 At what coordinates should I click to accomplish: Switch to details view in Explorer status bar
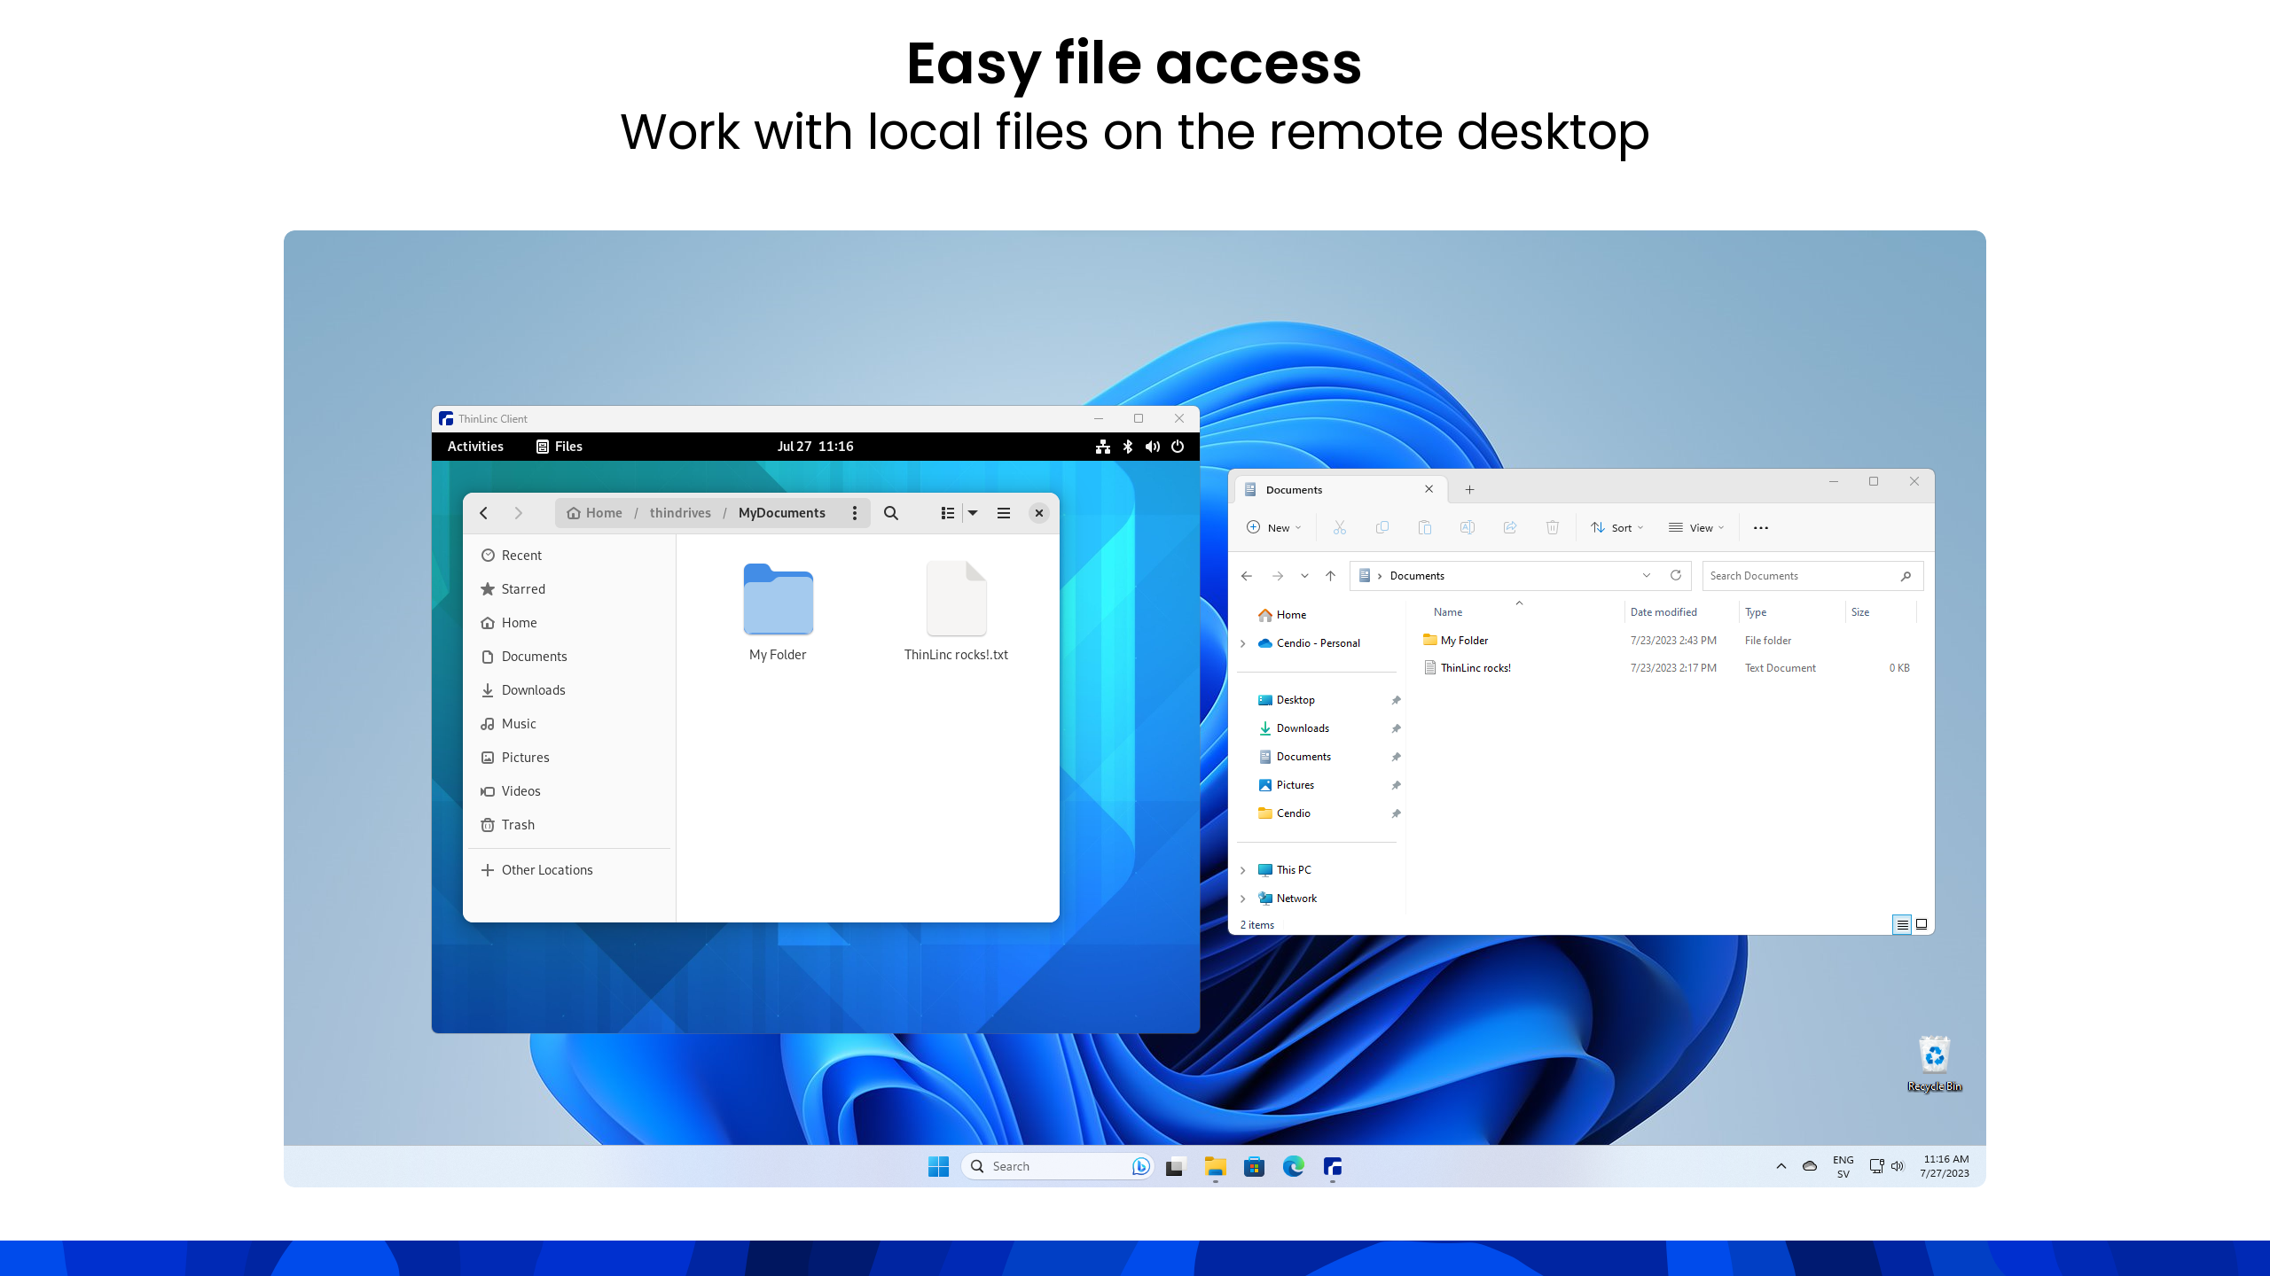[1901, 924]
